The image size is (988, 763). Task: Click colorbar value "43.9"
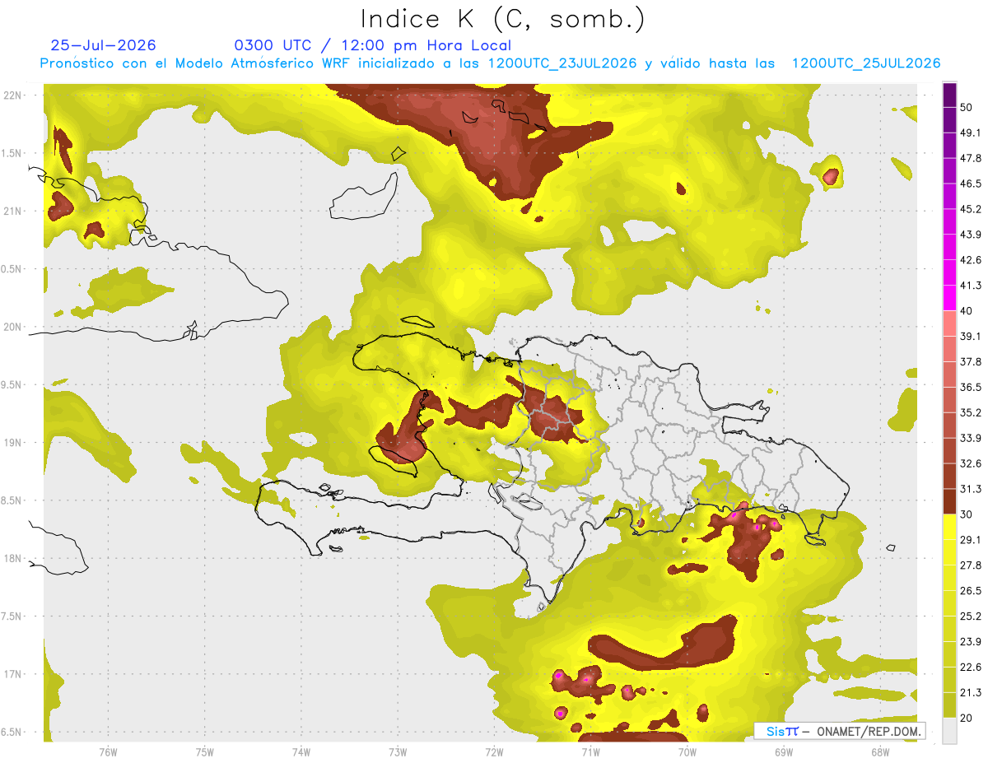coord(970,235)
